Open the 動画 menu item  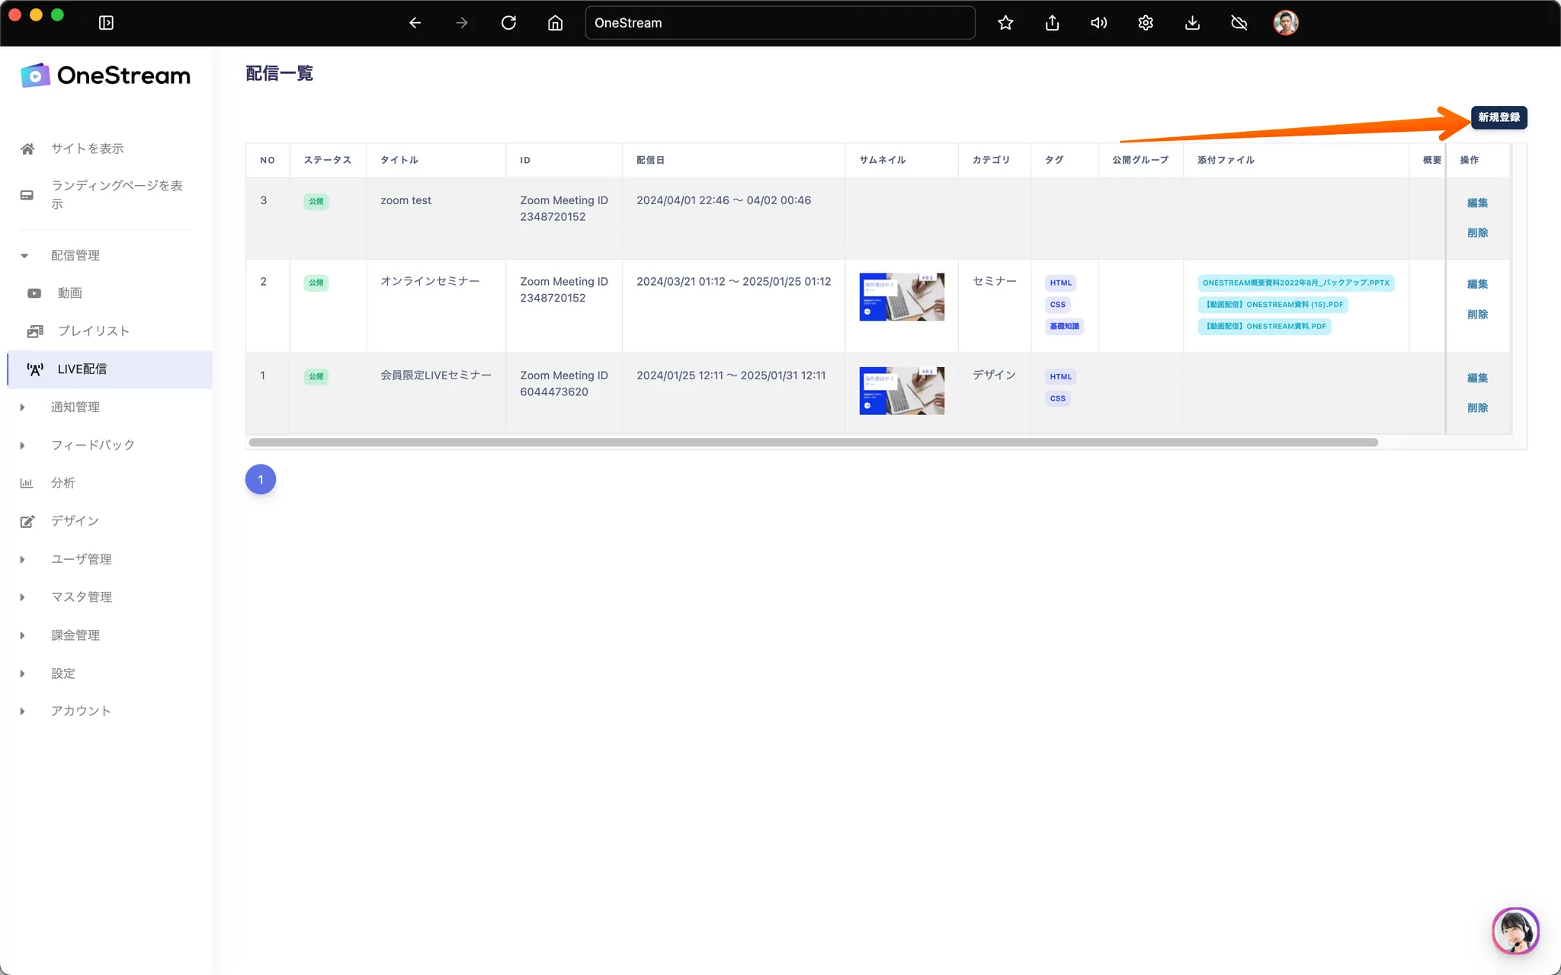(x=69, y=293)
